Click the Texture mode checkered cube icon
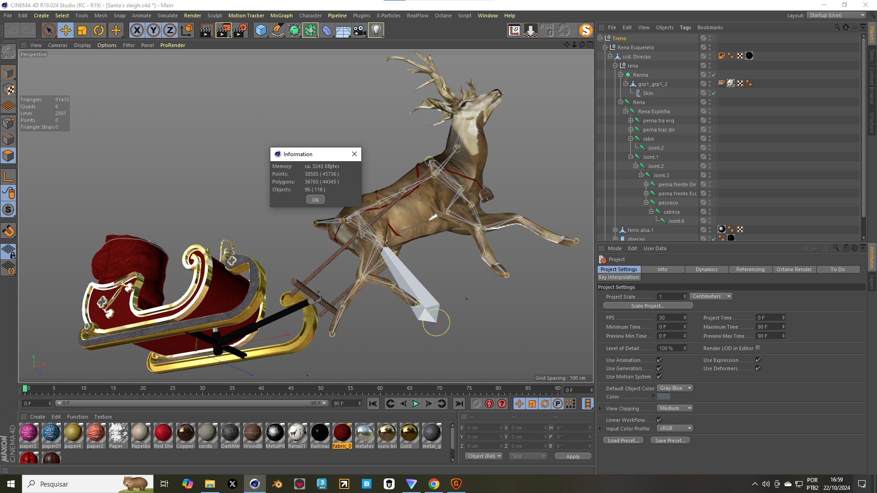877x493 pixels. (x=8, y=89)
